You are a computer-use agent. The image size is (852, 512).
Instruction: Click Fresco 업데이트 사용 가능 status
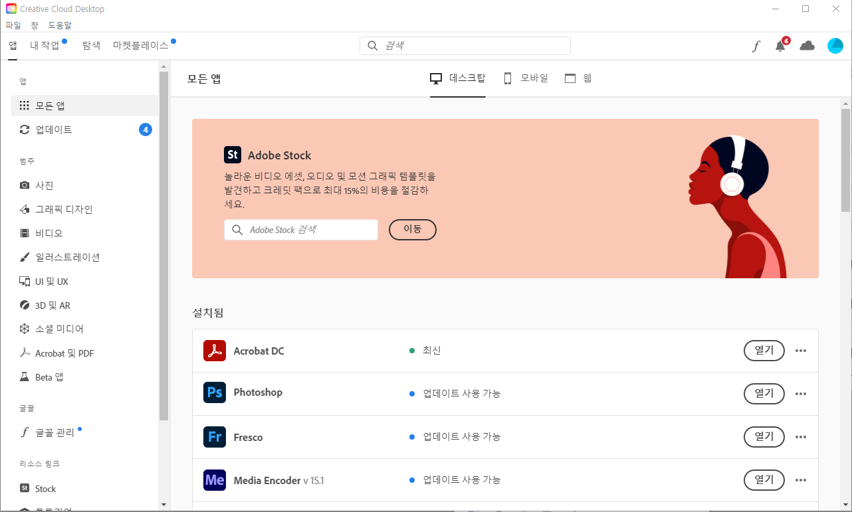(455, 436)
